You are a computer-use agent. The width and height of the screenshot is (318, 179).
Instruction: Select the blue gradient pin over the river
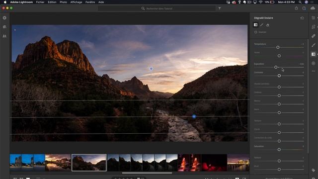[x=194, y=116]
